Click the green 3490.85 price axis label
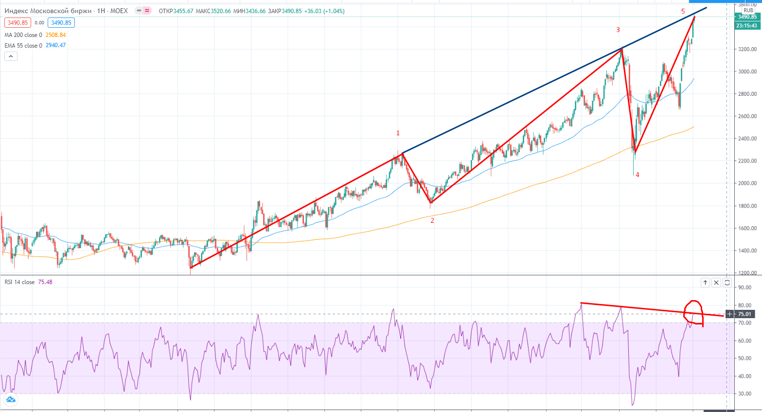The height and width of the screenshot is (412, 762). 747,17
